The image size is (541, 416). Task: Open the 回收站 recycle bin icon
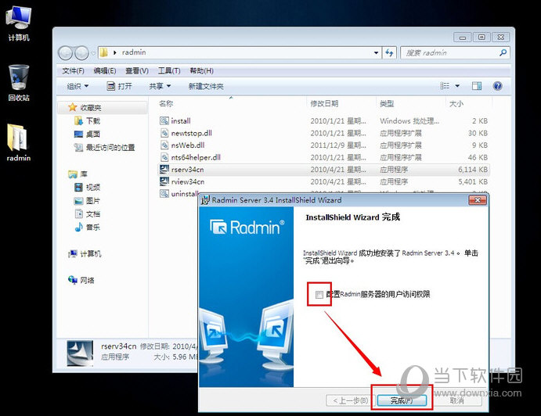(x=19, y=83)
